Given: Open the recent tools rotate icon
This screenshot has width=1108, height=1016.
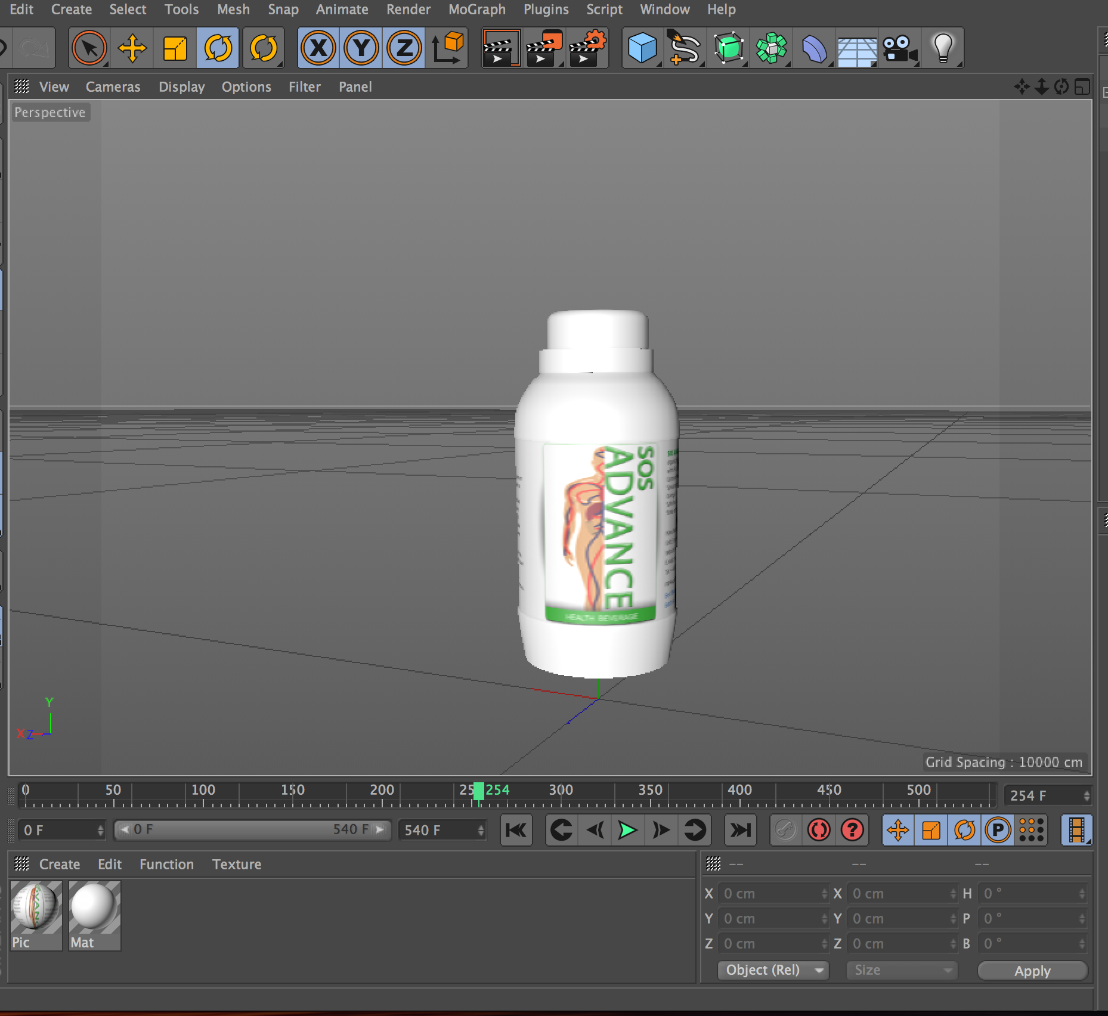Looking at the screenshot, I should pos(263,48).
